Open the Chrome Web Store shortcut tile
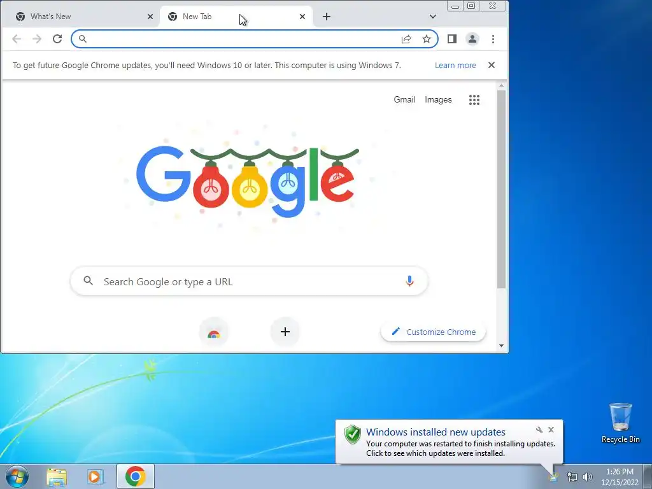 pyautogui.click(x=214, y=332)
